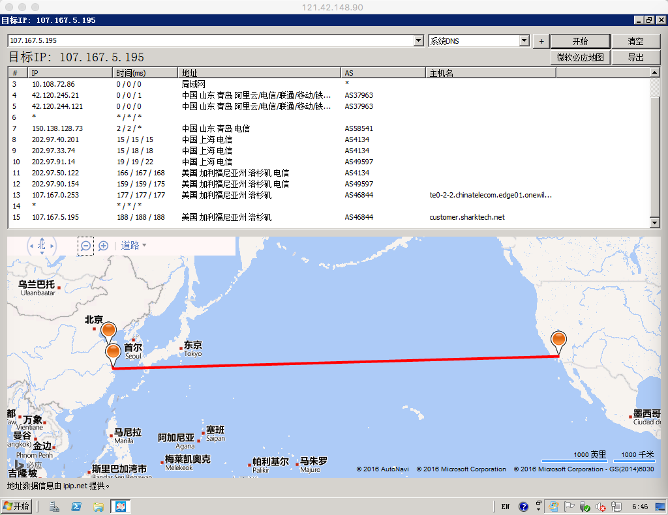Viewport: 668px width, 515px height.
Task: Pan the map left with compass arrow
Action: click(31, 246)
